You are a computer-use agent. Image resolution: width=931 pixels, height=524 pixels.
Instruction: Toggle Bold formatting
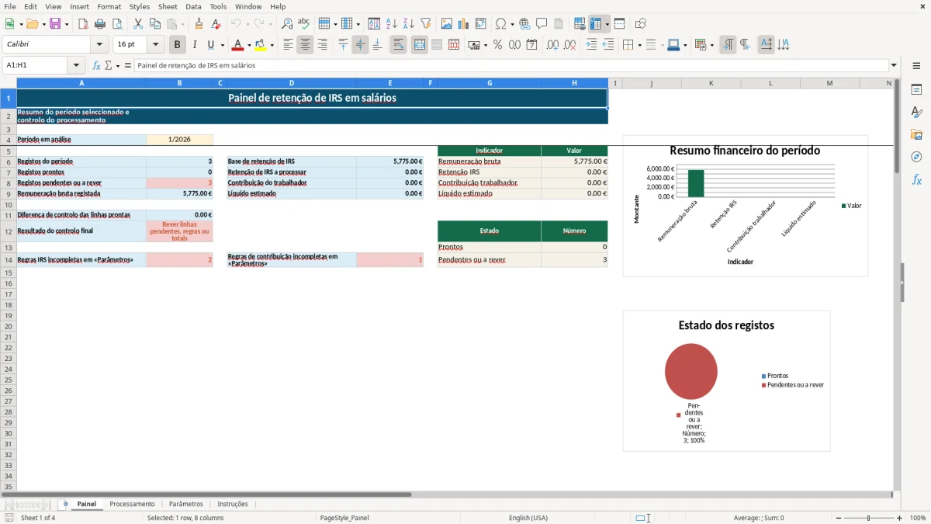178,45
